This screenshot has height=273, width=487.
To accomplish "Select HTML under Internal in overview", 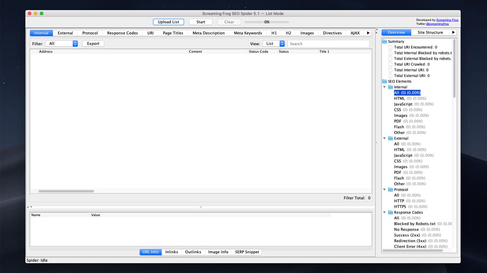I will click(410, 98).
